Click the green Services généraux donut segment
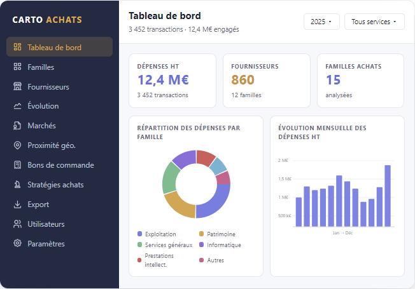The height and width of the screenshot is (289, 415). point(168,177)
